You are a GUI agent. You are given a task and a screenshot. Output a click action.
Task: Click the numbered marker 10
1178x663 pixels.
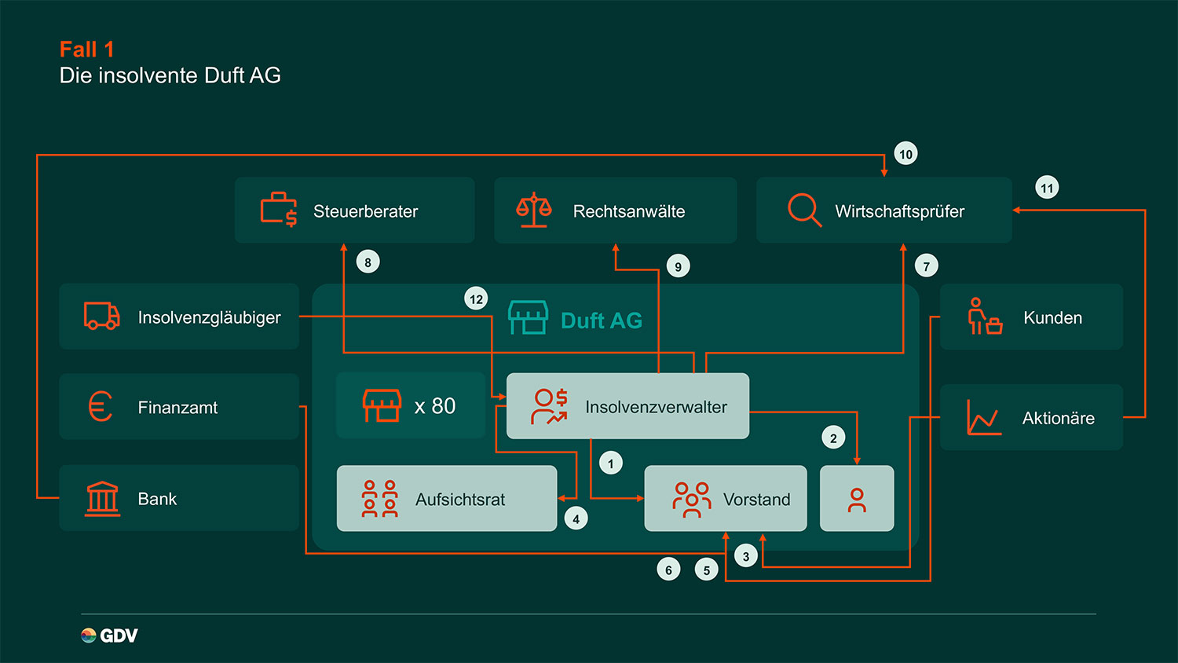pos(905,154)
